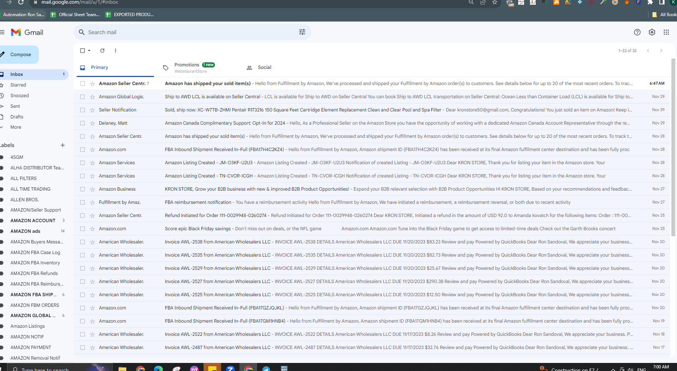Check the Seller Notification email box
This screenshot has height=371, width=677.
coord(83,110)
